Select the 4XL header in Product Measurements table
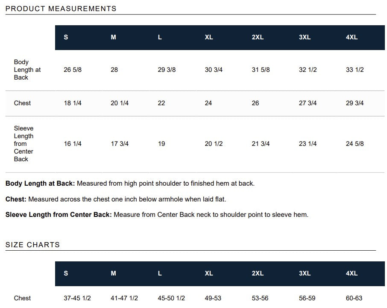The image size is (387, 308). coord(352,37)
